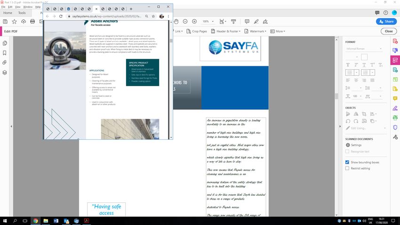Collapse the right Format pane arrow
The width and height of the screenshot is (400, 225).
(340, 126)
